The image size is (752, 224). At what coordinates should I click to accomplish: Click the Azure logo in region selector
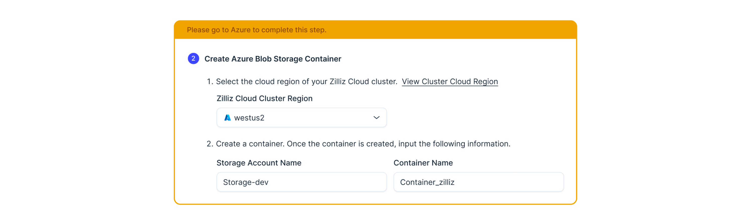tap(227, 118)
